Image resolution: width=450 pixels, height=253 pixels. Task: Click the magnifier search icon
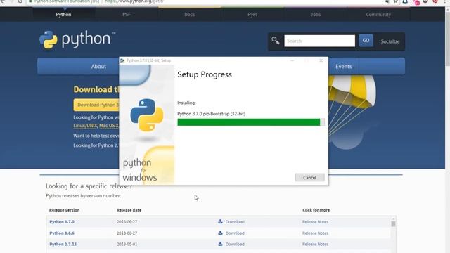[275, 41]
